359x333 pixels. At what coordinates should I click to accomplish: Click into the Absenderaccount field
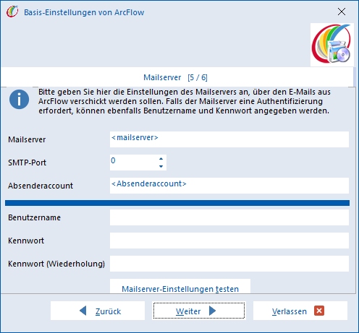pos(229,186)
